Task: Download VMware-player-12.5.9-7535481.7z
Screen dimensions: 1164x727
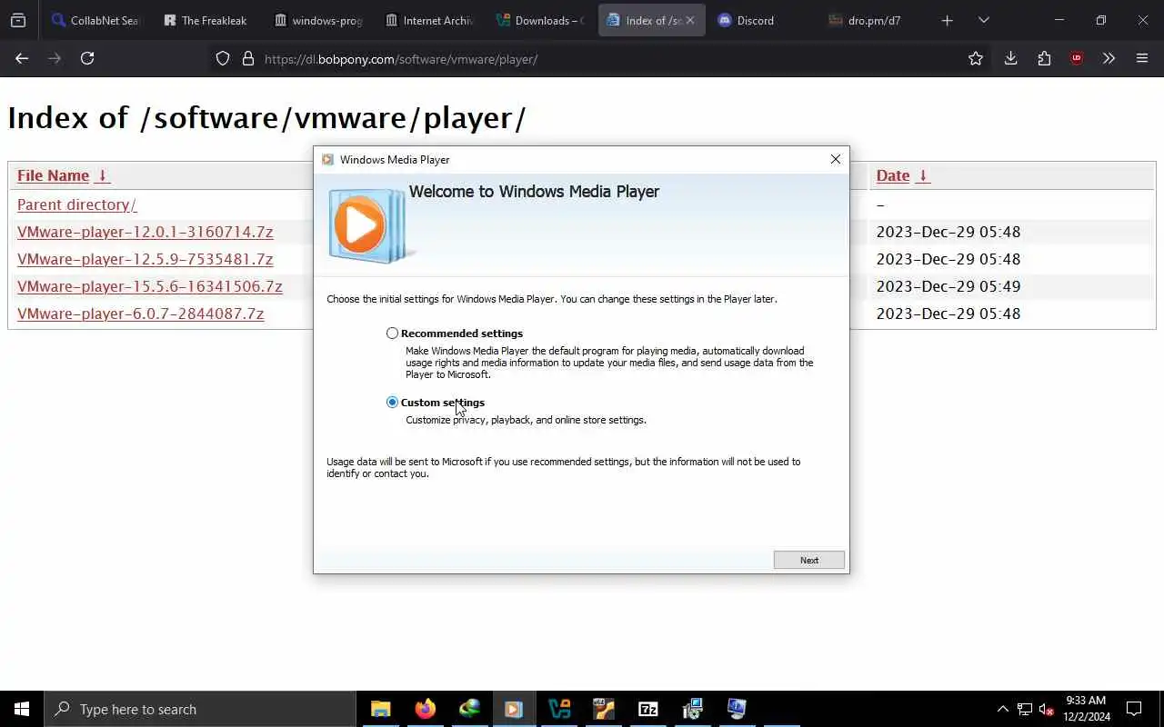Action: point(145,259)
